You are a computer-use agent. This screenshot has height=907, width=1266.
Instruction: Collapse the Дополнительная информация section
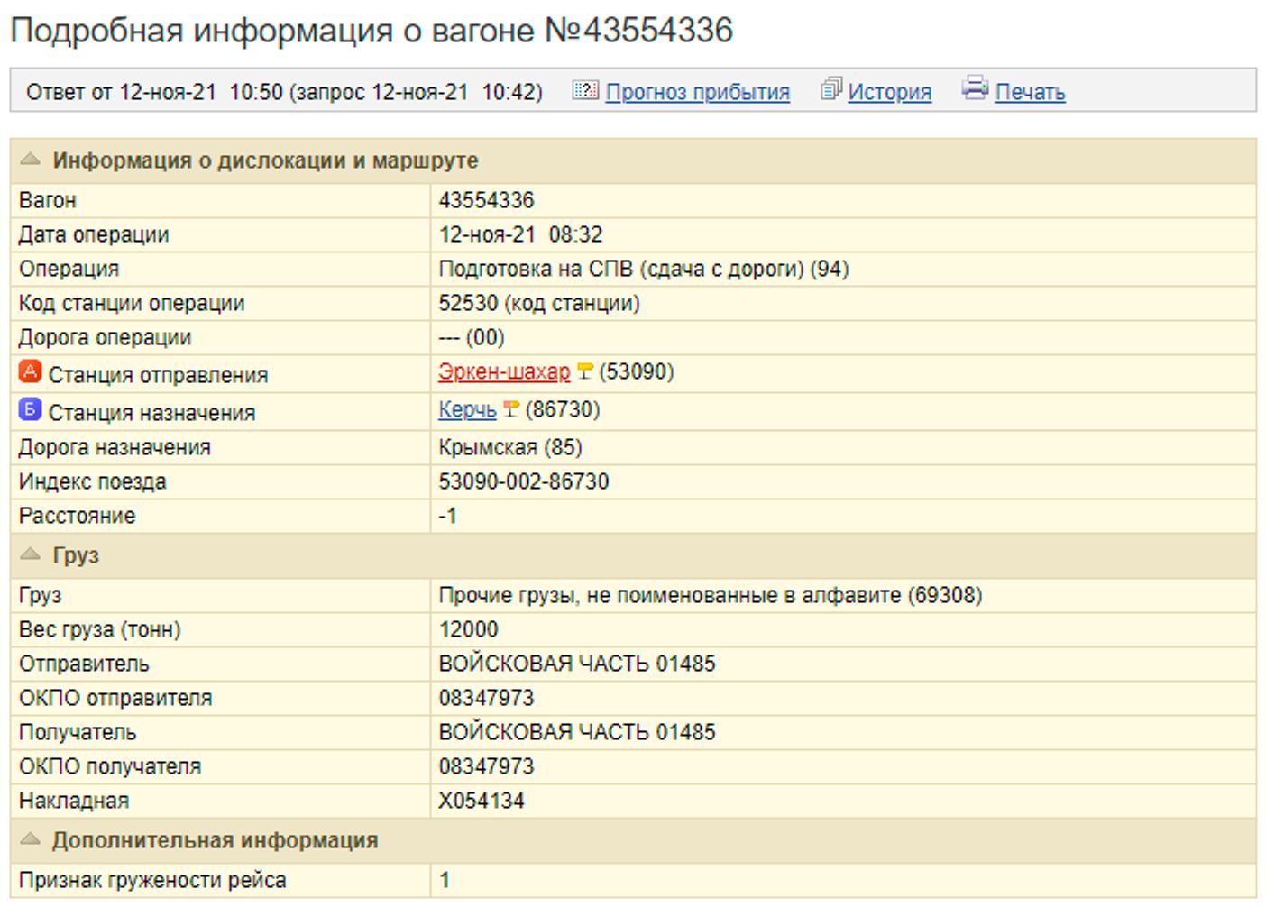[x=31, y=839]
